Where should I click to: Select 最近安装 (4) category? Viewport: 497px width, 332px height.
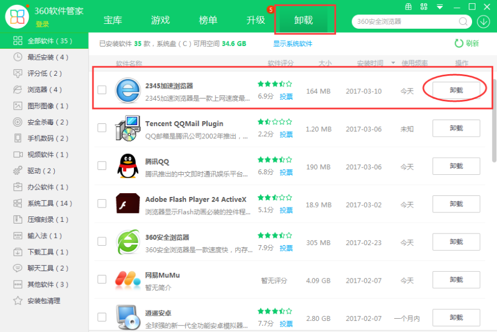44,57
